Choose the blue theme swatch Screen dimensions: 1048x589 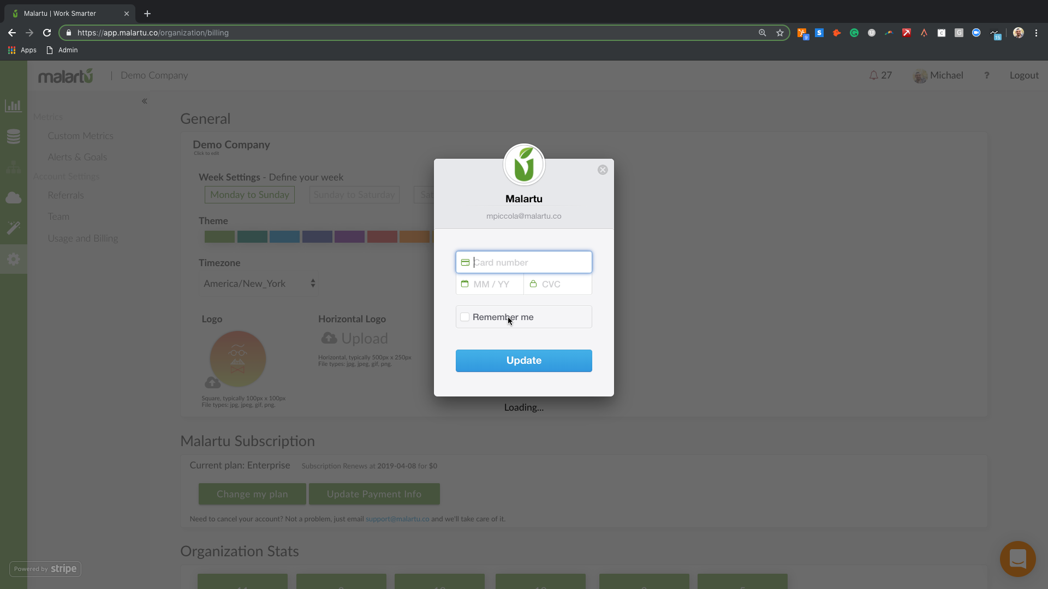284,237
